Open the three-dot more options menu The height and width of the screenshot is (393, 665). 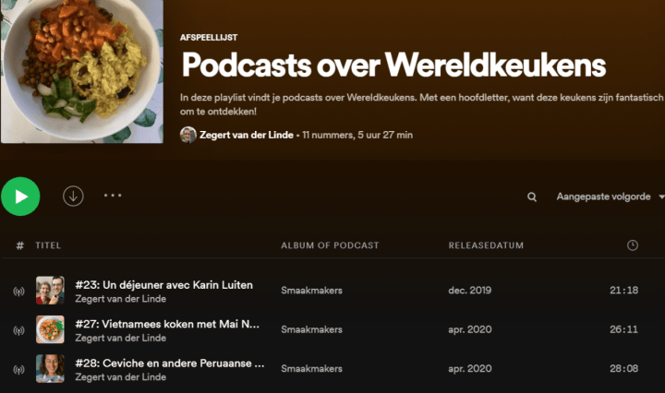[113, 196]
